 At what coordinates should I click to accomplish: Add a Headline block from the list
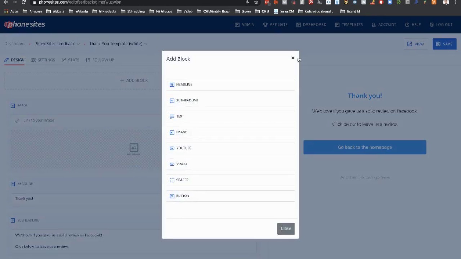click(230, 85)
